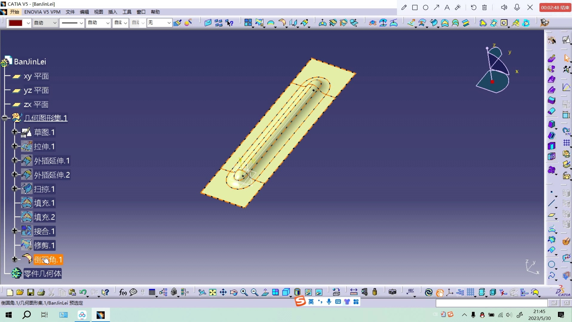Pick the recorder pencil annotation tool

point(404,7)
